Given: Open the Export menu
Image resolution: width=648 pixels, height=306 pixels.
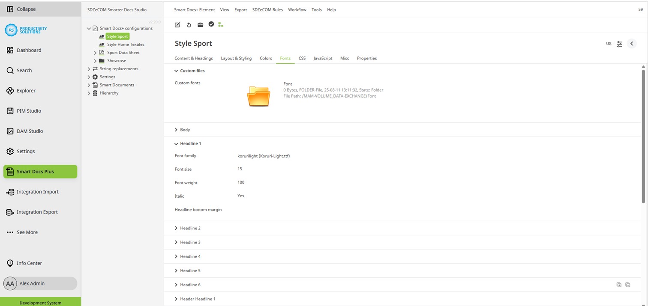Looking at the screenshot, I should [x=240, y=9].
